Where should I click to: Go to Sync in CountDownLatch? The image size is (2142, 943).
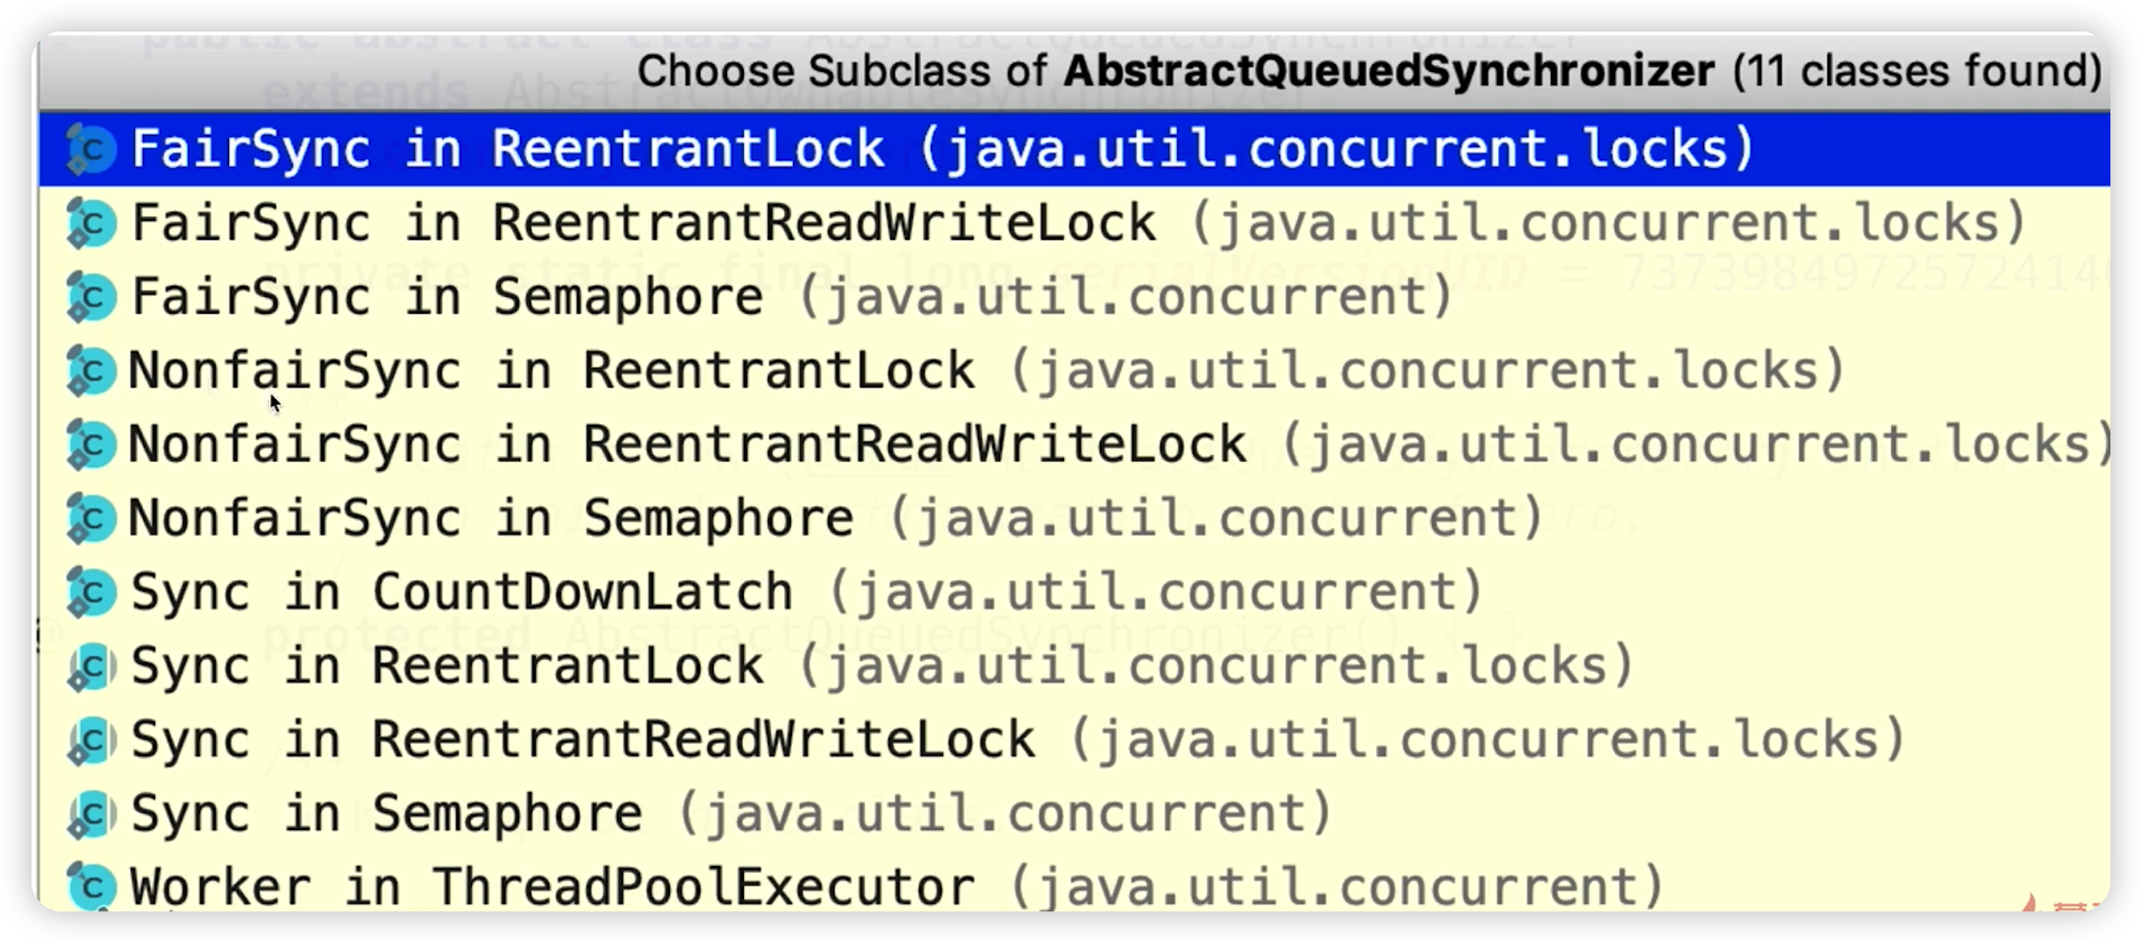pyautogui.click(x=1075, y=592)
